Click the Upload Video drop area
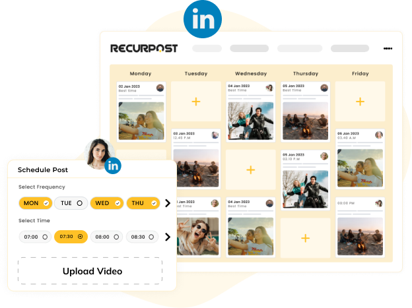 [90, 270]
